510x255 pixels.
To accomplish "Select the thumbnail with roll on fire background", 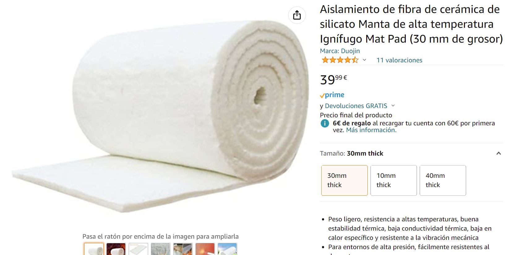I will click(116, 249).
